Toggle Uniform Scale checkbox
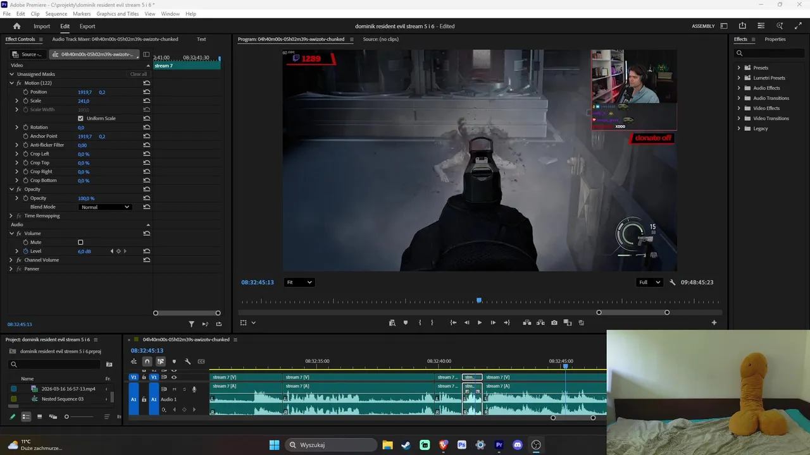Screen dimensions: 810x455 80,119
